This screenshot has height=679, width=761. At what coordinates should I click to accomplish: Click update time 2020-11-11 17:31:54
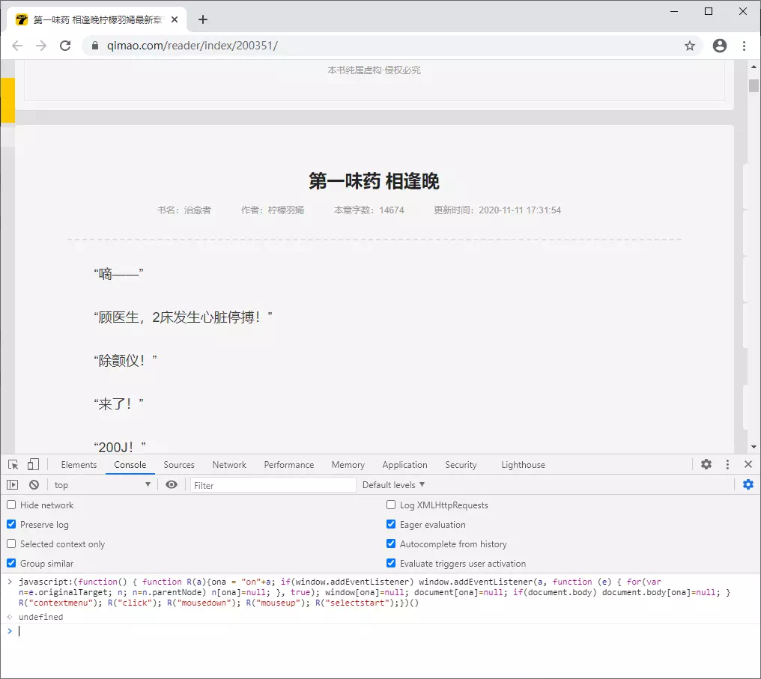(520, 210)
